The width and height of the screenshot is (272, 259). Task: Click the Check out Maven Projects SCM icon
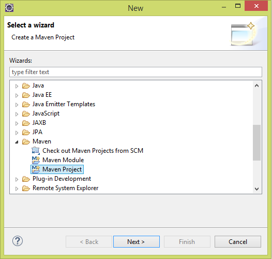click(x=36, y=151)
